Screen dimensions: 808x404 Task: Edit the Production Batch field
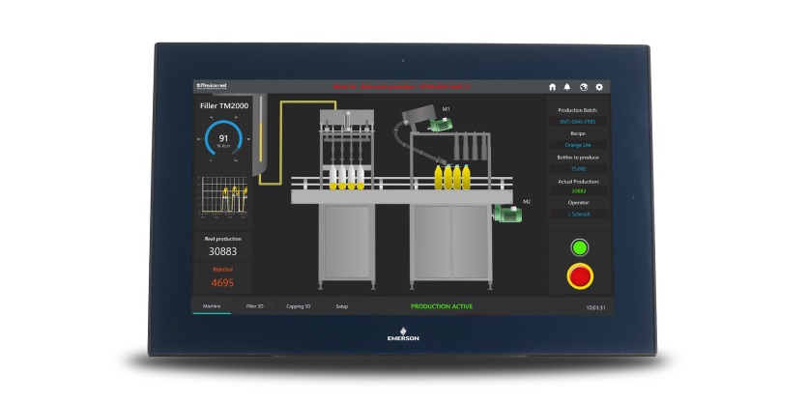(x=577, y=122)
